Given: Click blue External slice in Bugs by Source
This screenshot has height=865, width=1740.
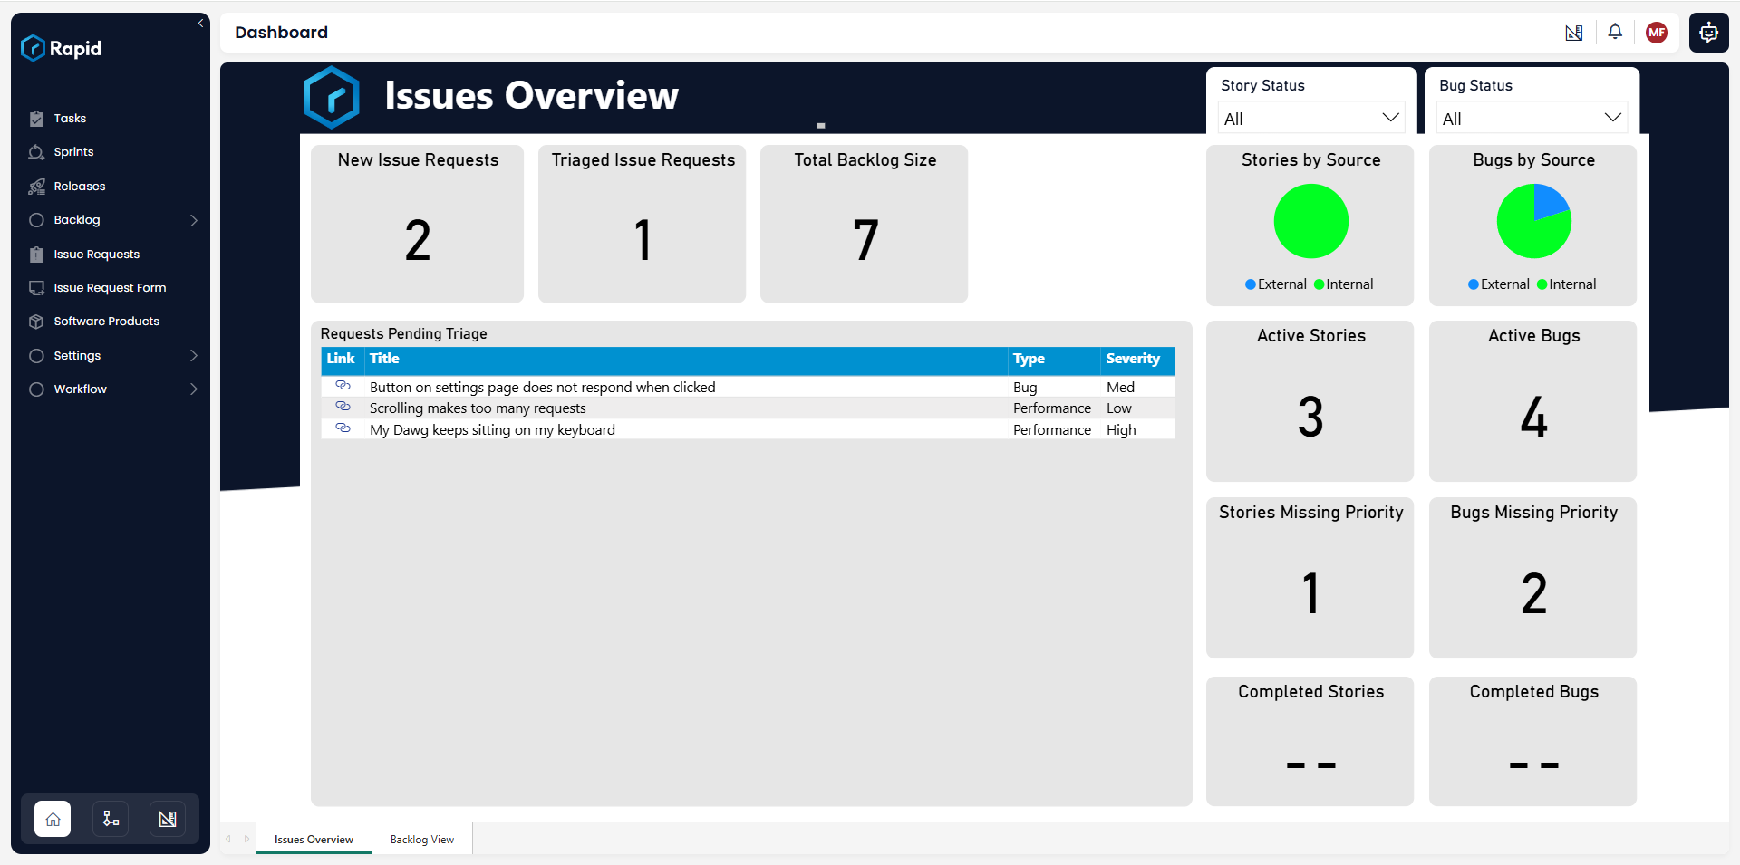Looking at the screenshot, I should tap(1549, 203).
